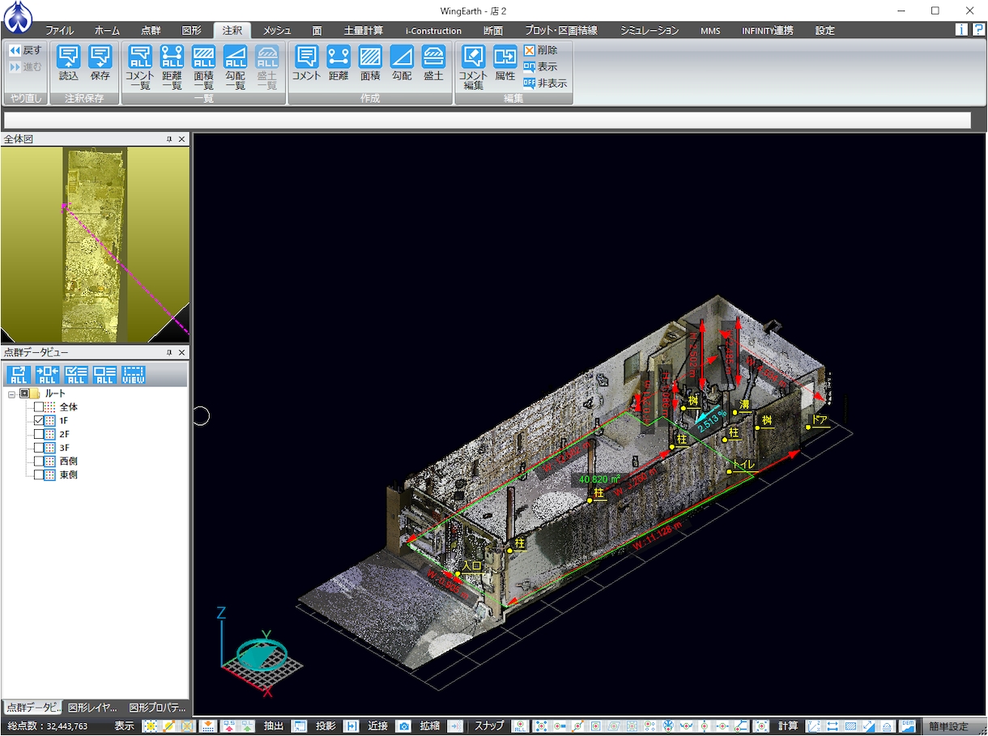Open the help question mark icon
The image size is (988, 736).
978,30
